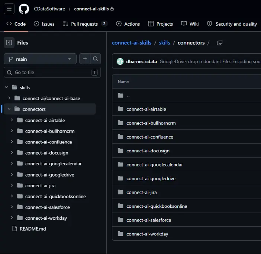The width and height of the screenshot is (261, 254).
Task: Expand connect-ai-googledrive chevron in tree
Action: 12,174
